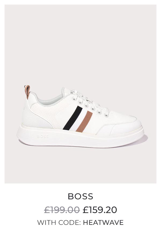Click the grey background below the sneaker
Viewport: 161px width, 238px height.
80,165
